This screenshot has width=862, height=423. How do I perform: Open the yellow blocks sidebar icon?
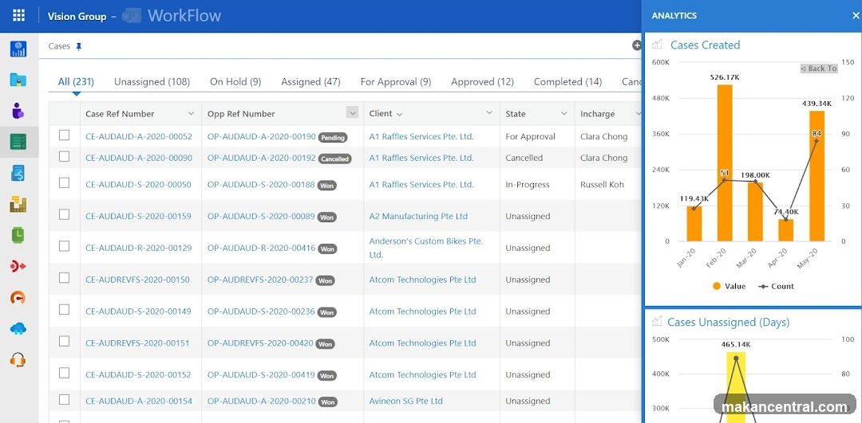pyautogui.click(x=18, y=205)
